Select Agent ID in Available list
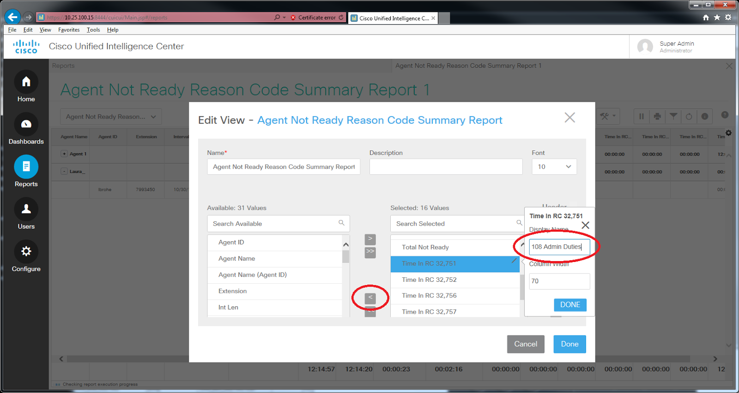This screenshot has width=739, height=393. click(275, 243)
